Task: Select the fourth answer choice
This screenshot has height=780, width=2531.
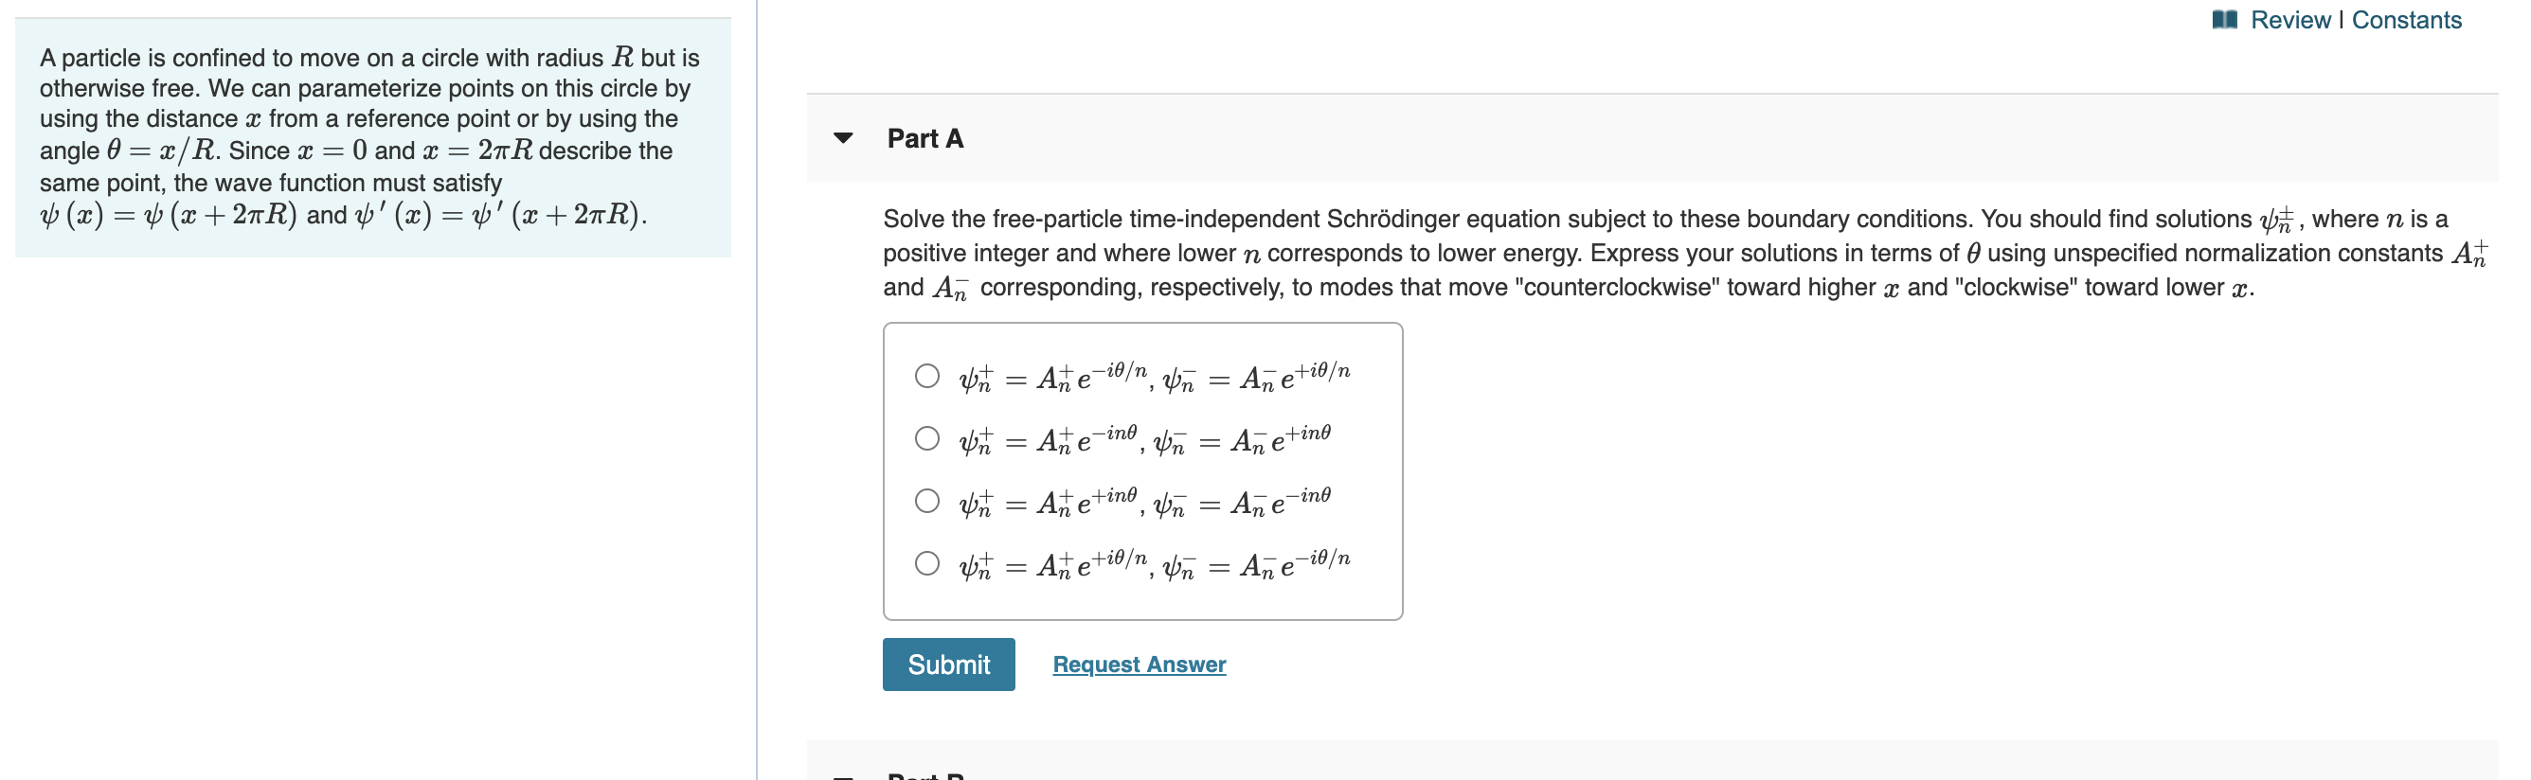Action: [x=927, y=563]
